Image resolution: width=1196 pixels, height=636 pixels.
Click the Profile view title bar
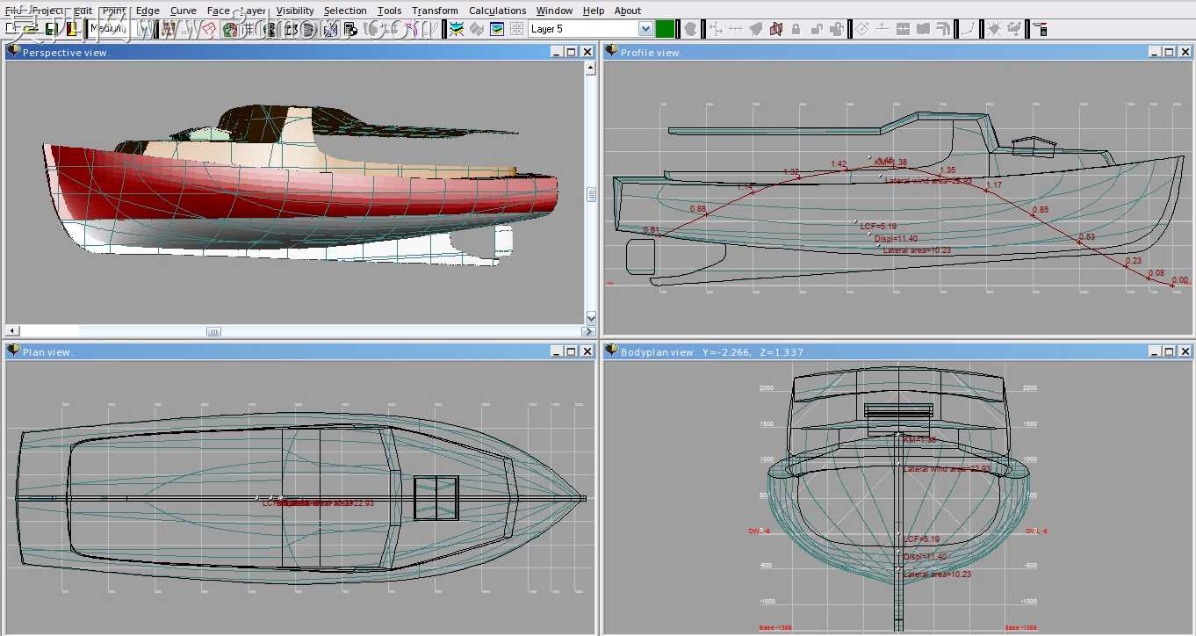897,52
